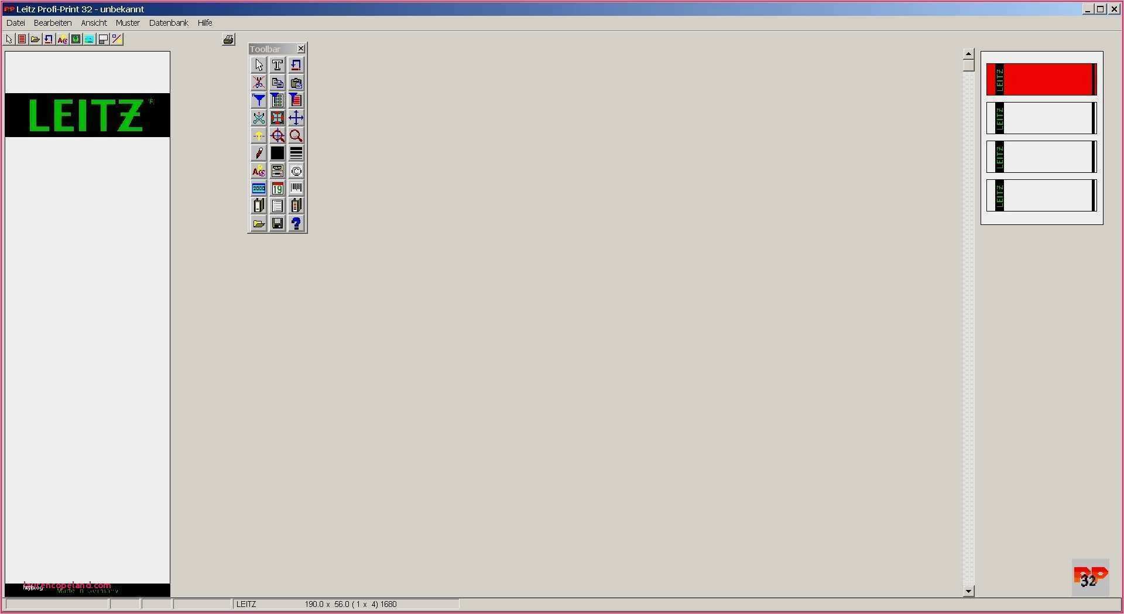This screenshot has height=614, width=1124.
Task: Select the magnifying glass zoom tool
Action: point(296,136)
